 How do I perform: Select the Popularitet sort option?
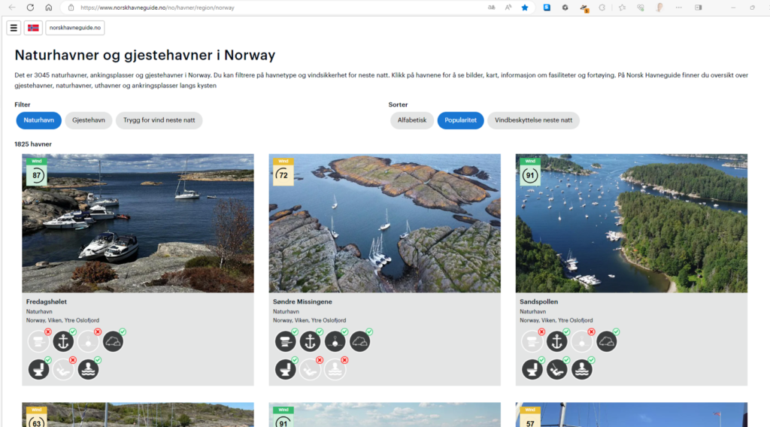(460, 120)
